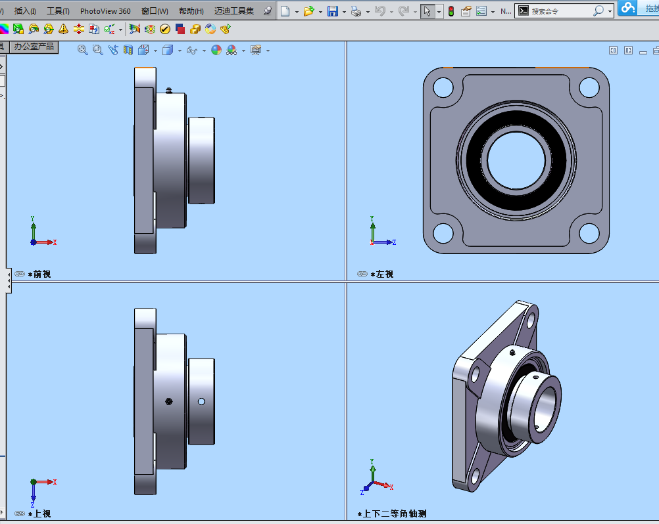This screenshot has width=659, height=524.
Task: Toggle the link icon beside *前视
Action: click(20, 274)
